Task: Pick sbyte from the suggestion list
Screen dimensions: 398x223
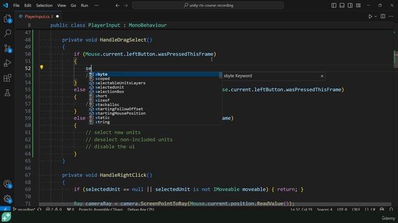Action: [x=155, y=74]
